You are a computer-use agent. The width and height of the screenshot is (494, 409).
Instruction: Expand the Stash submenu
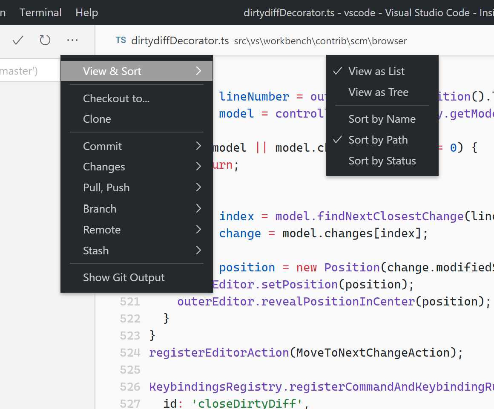coord(136,251)
